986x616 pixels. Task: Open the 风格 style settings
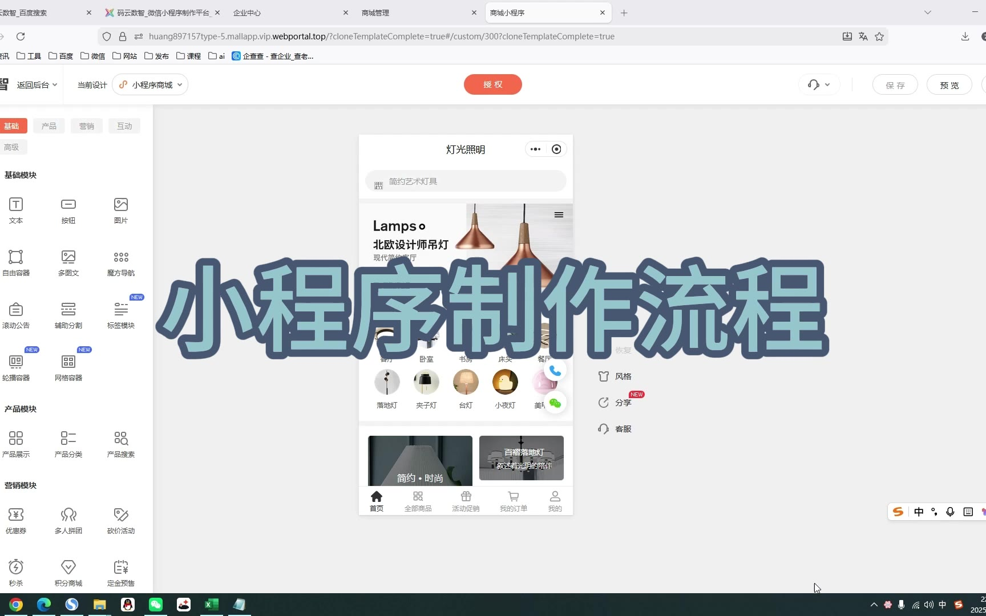tap(615, 376)
